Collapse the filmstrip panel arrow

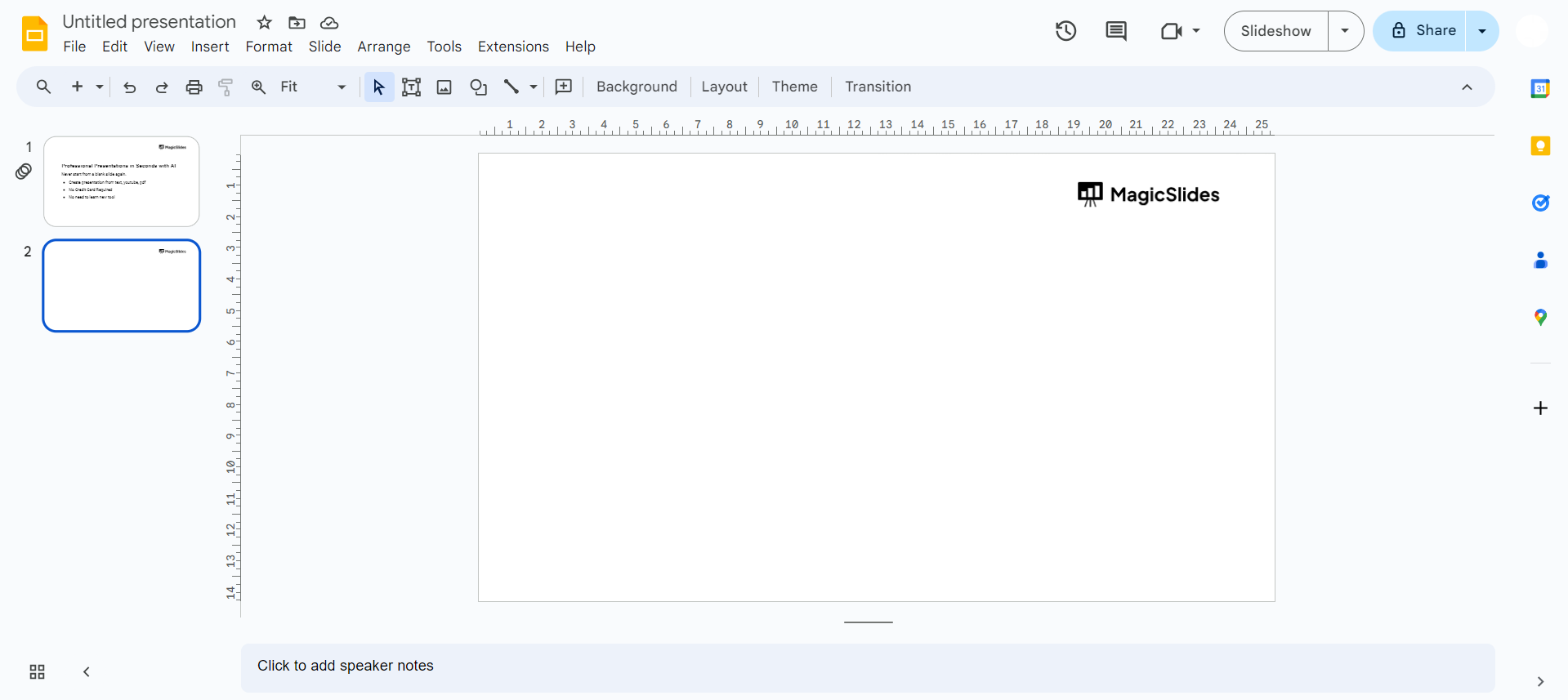click(x=87, y=672)
